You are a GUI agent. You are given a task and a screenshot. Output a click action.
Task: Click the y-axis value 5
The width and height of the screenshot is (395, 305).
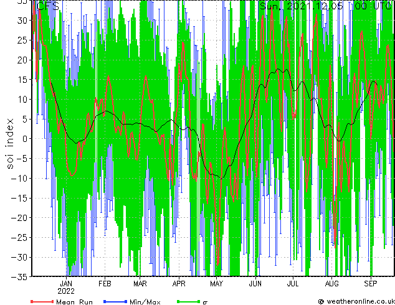coord(24,119)
